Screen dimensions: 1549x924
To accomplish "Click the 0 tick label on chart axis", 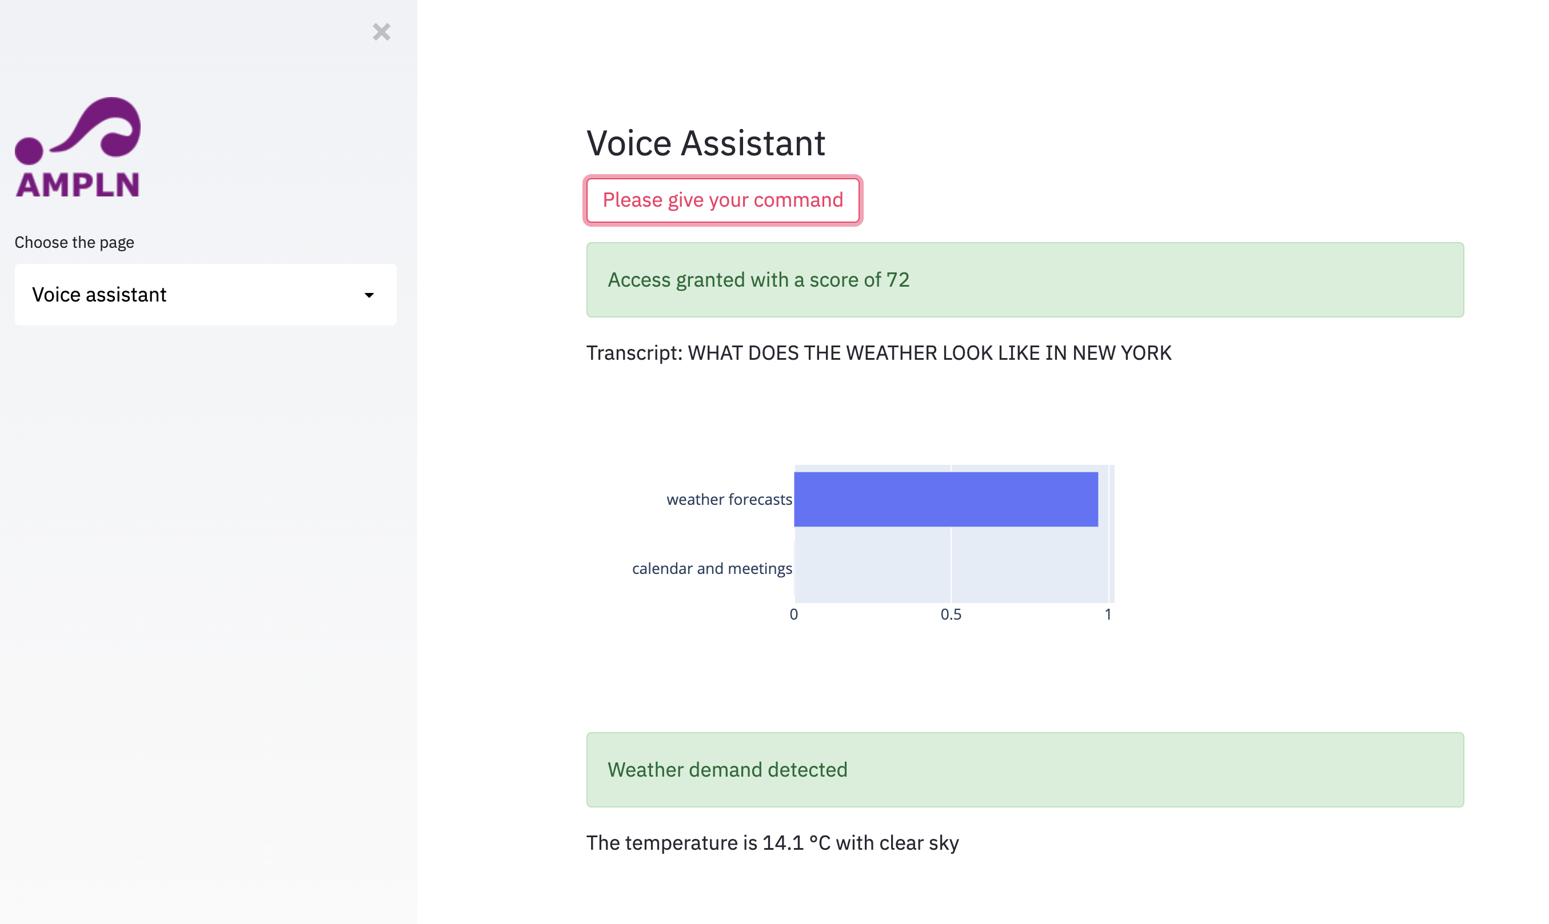I will (x=794, y=614).
